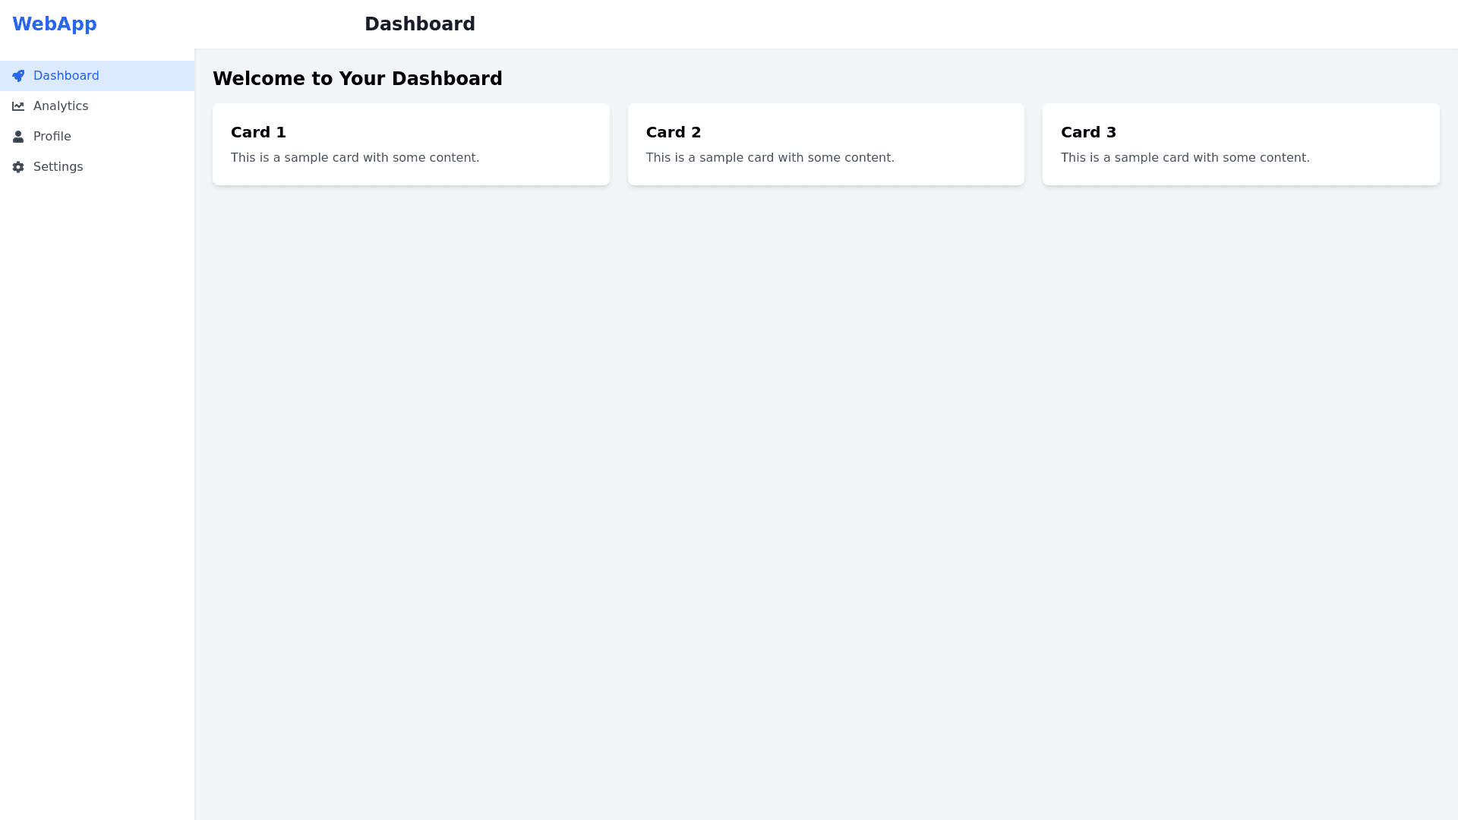This screenshot has width=1458, height=820.
Task: Select the Card 3 title
Action: [x=1088, y=132]
